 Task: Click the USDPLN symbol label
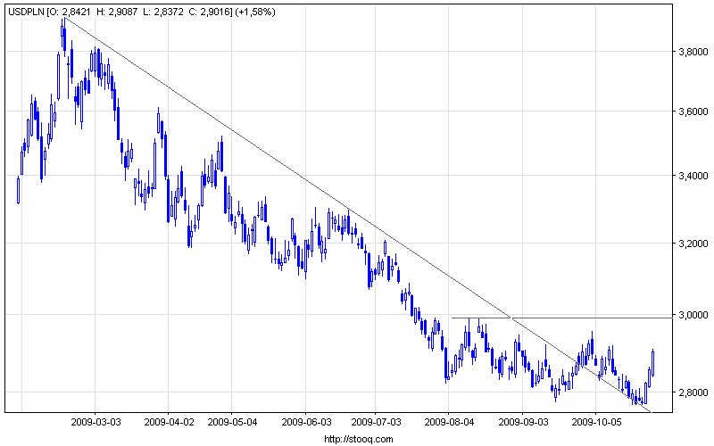pos(27,12)
